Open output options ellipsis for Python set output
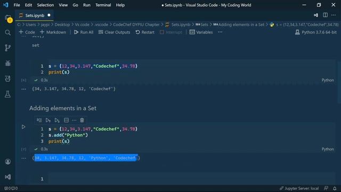Screen dimensions: 341x192 click(x=23, y=158)
